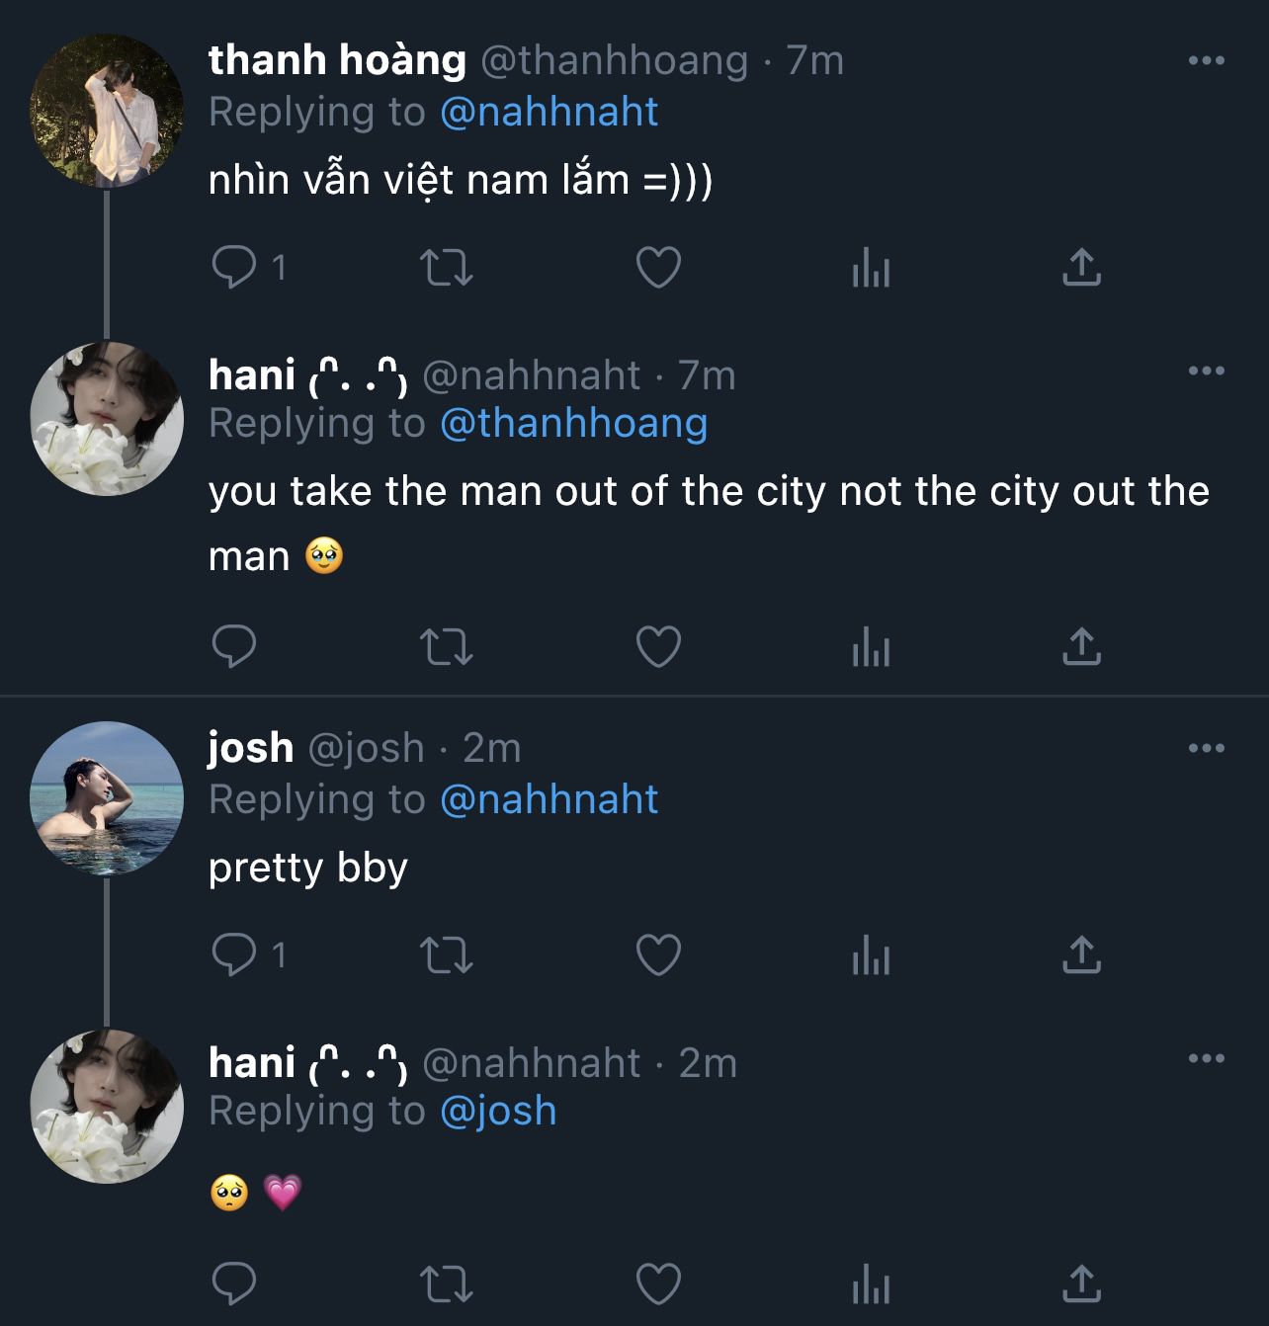The image size is (1269, 1326).
Task: Retweet thanh hoàng's tweet
Action: pyautogui.click(x=447, y=267)
